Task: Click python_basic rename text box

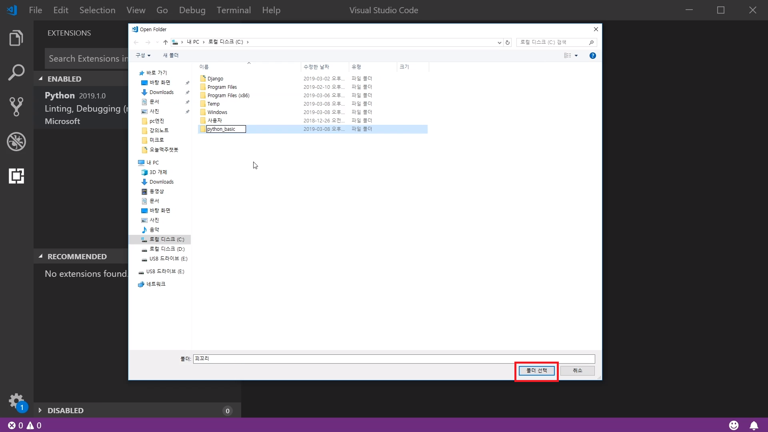Action: click(226, 129)
